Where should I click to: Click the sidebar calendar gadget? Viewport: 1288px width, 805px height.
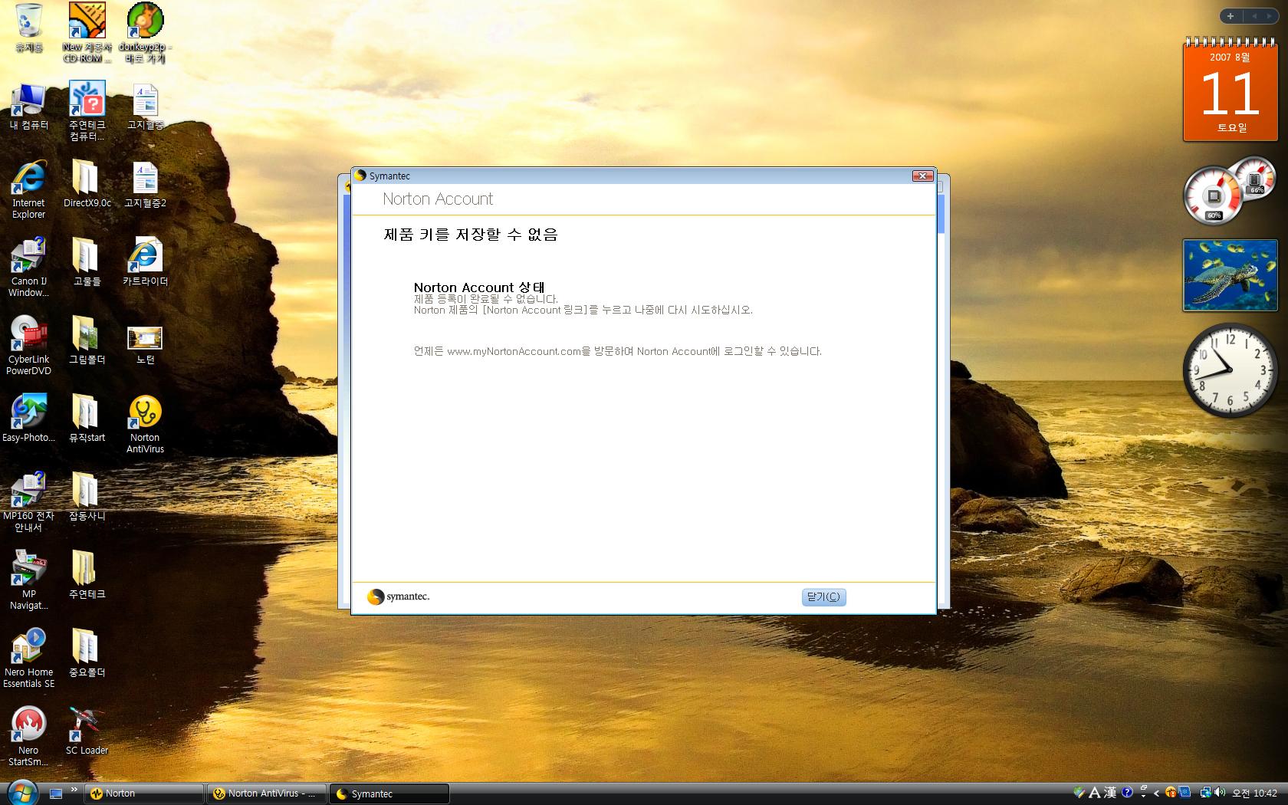point(1230,90)
